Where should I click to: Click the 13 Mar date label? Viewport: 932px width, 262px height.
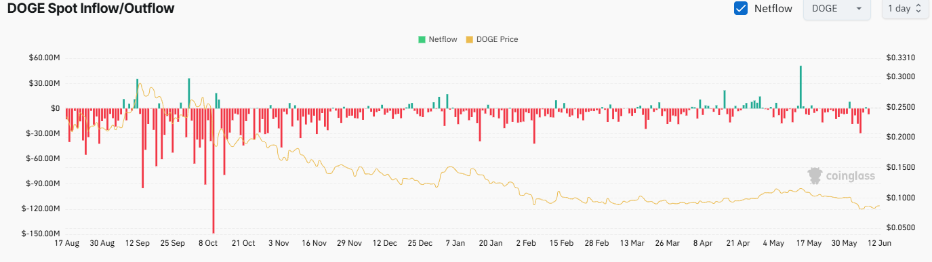pos(632,243)
